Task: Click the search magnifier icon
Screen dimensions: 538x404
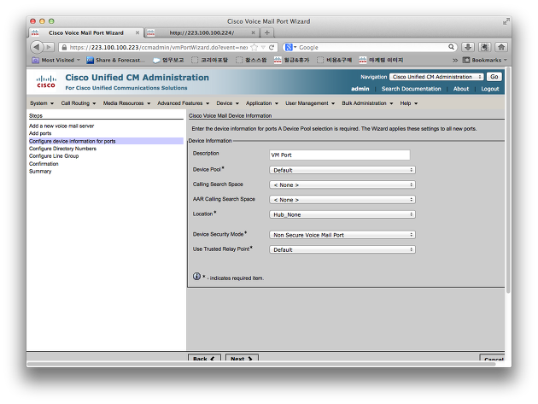Action: [451, 47]
